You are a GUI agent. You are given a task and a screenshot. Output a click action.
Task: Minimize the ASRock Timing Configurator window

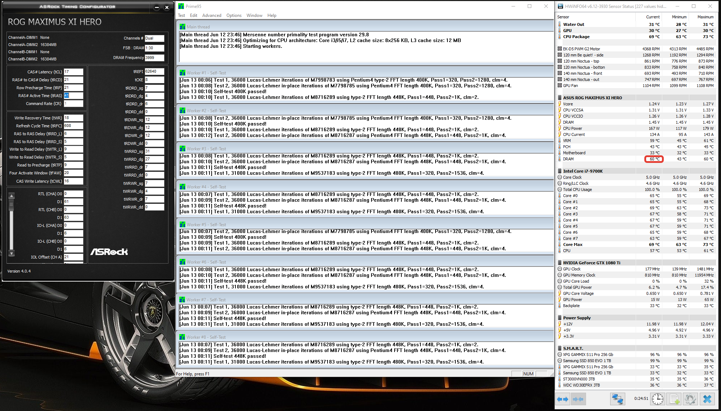point(157,7)
